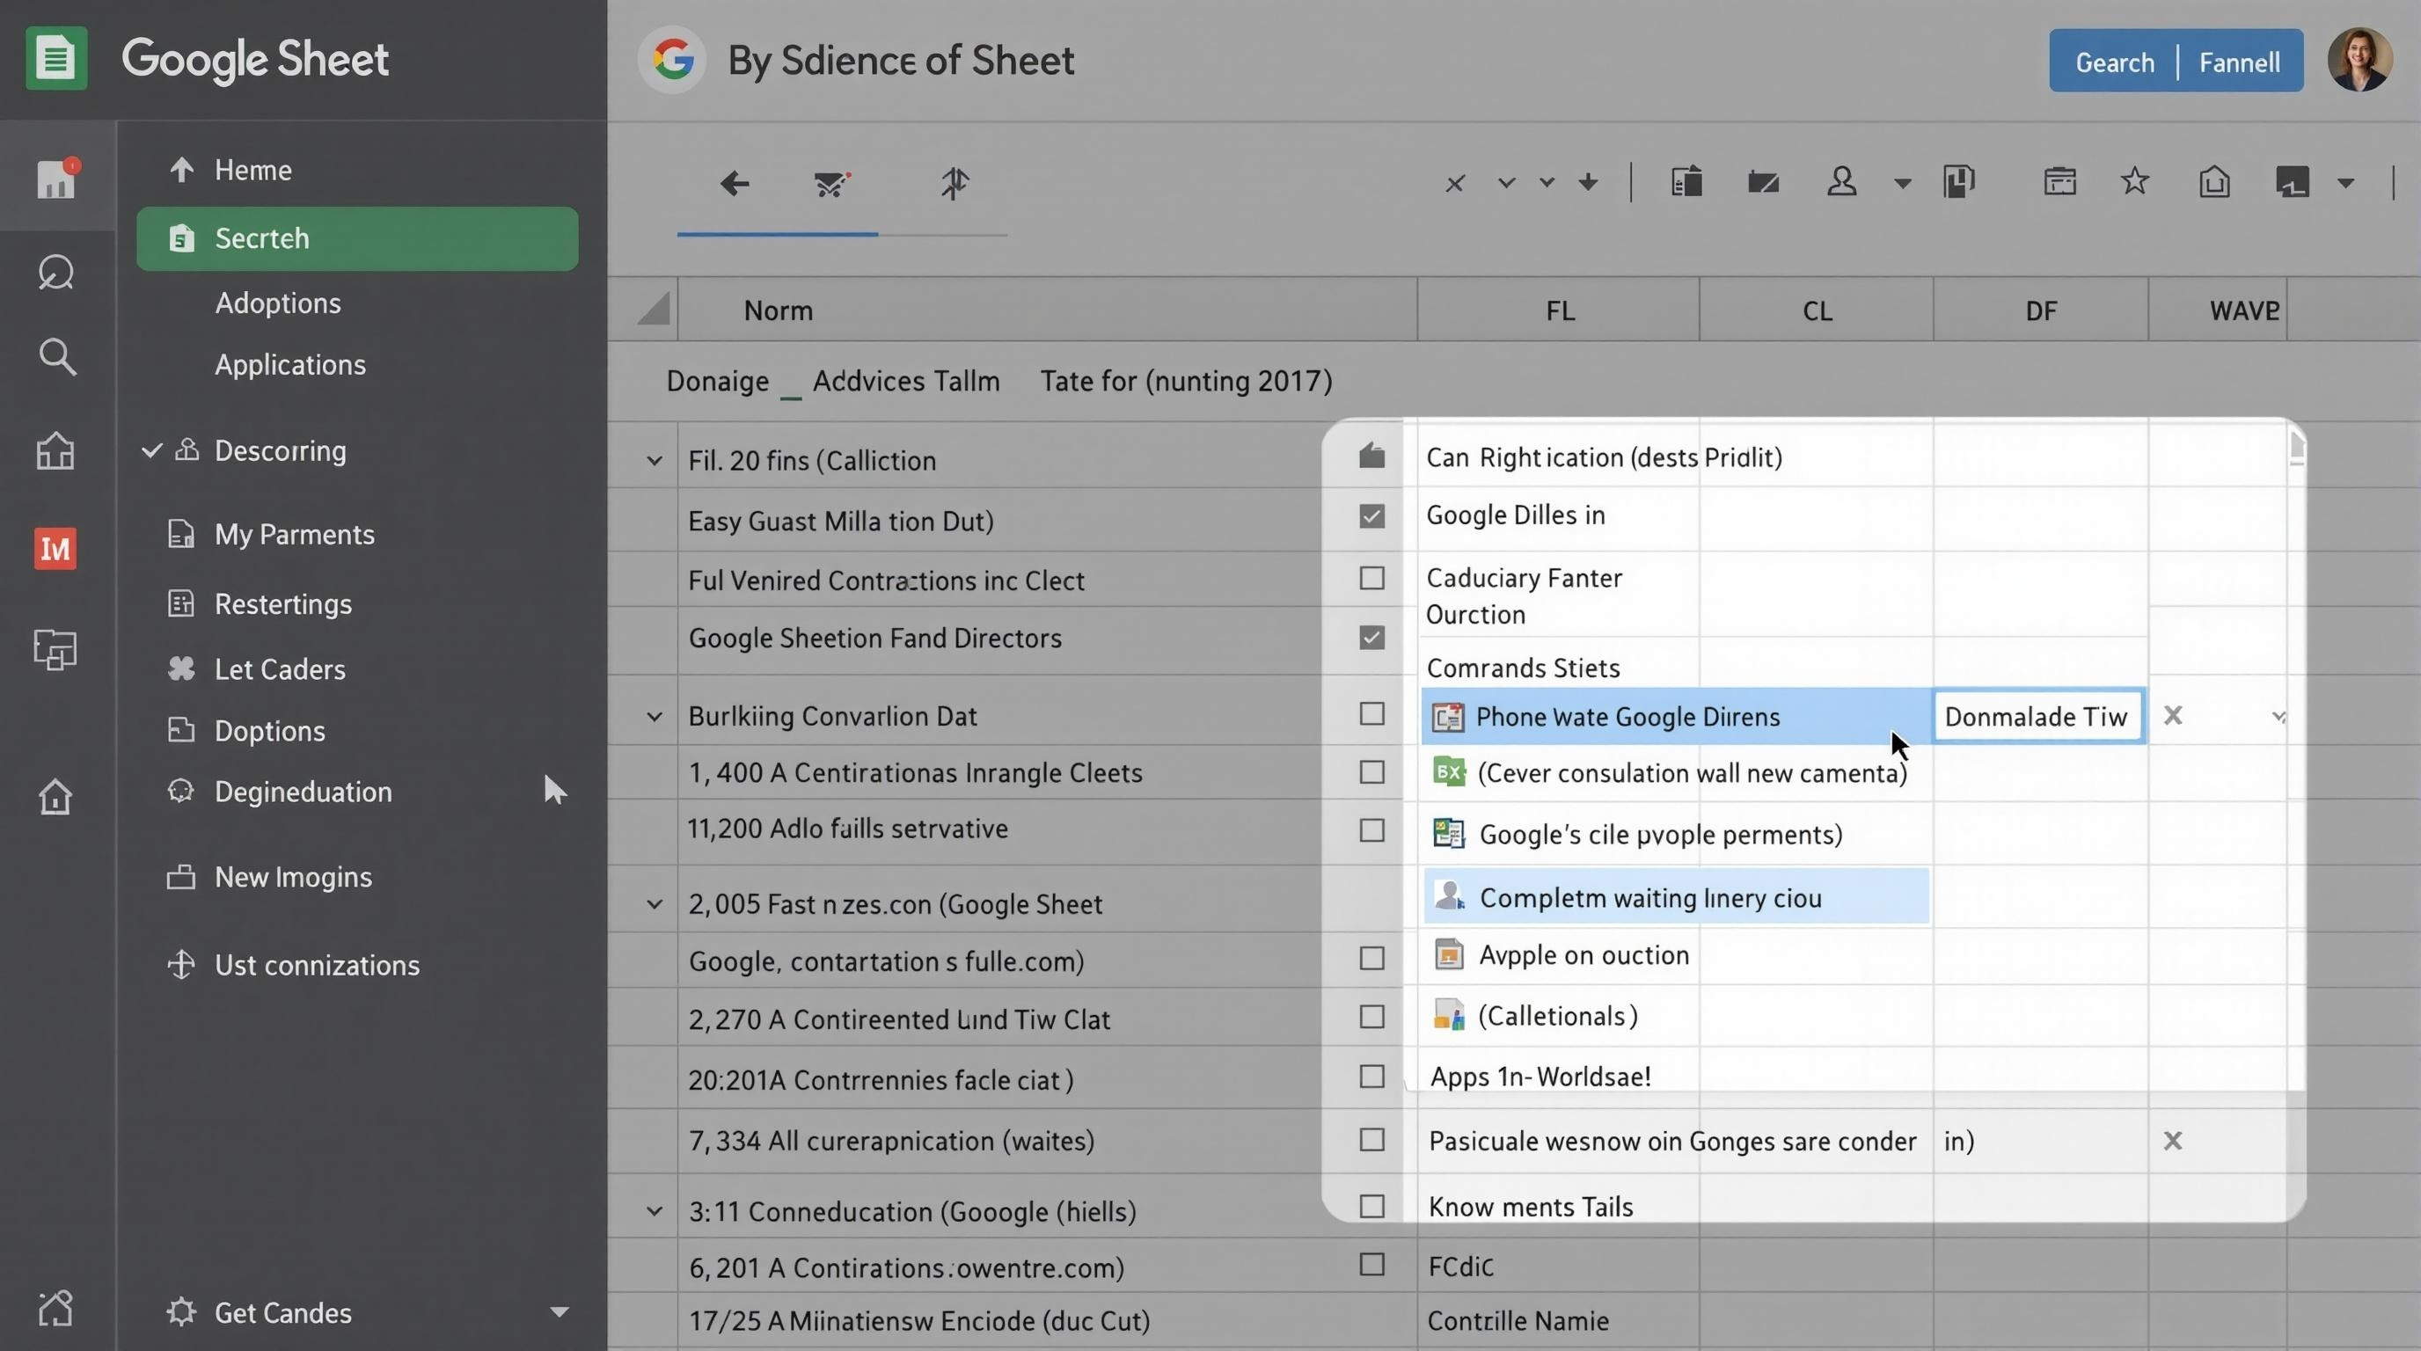This screenshot has width=2421, height=1351.
Task: Expand the Get Candes dropdown arrow
Action: pos(560,1311)
